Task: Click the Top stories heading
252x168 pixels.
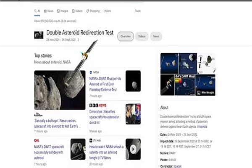Action: (x=43, y=55)
